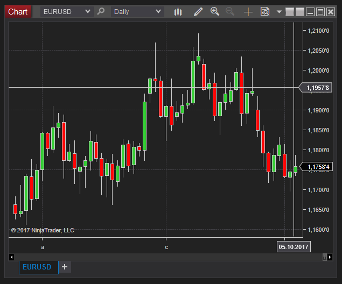This screenshot has width=342, height=284.
Task: Click the 1,1900'0 price axis label
Action: click(x=318, y=110)
